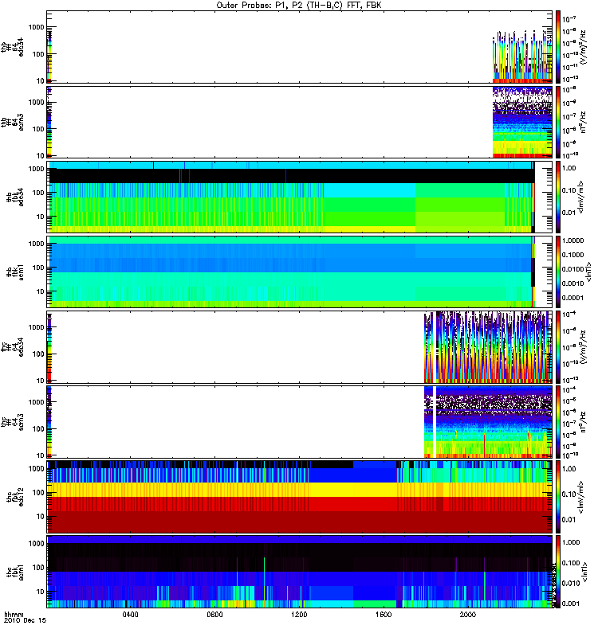This screenshot has width=598, height=637.
Task: Click the color bar of the thc fbk edc12 panel
Action: pos(558,497)
